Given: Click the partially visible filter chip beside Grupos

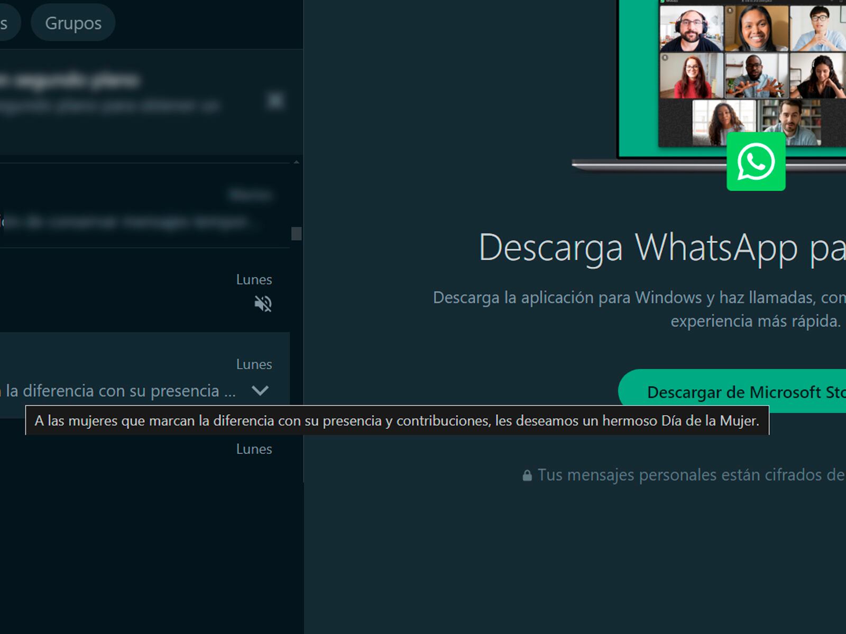Looking at the screenshot, I should coord(6,22).
